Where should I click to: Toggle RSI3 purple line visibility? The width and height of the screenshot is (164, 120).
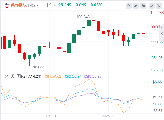92,76
